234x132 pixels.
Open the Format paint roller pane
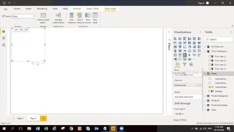pyautogui.click(x=184, y=65)
